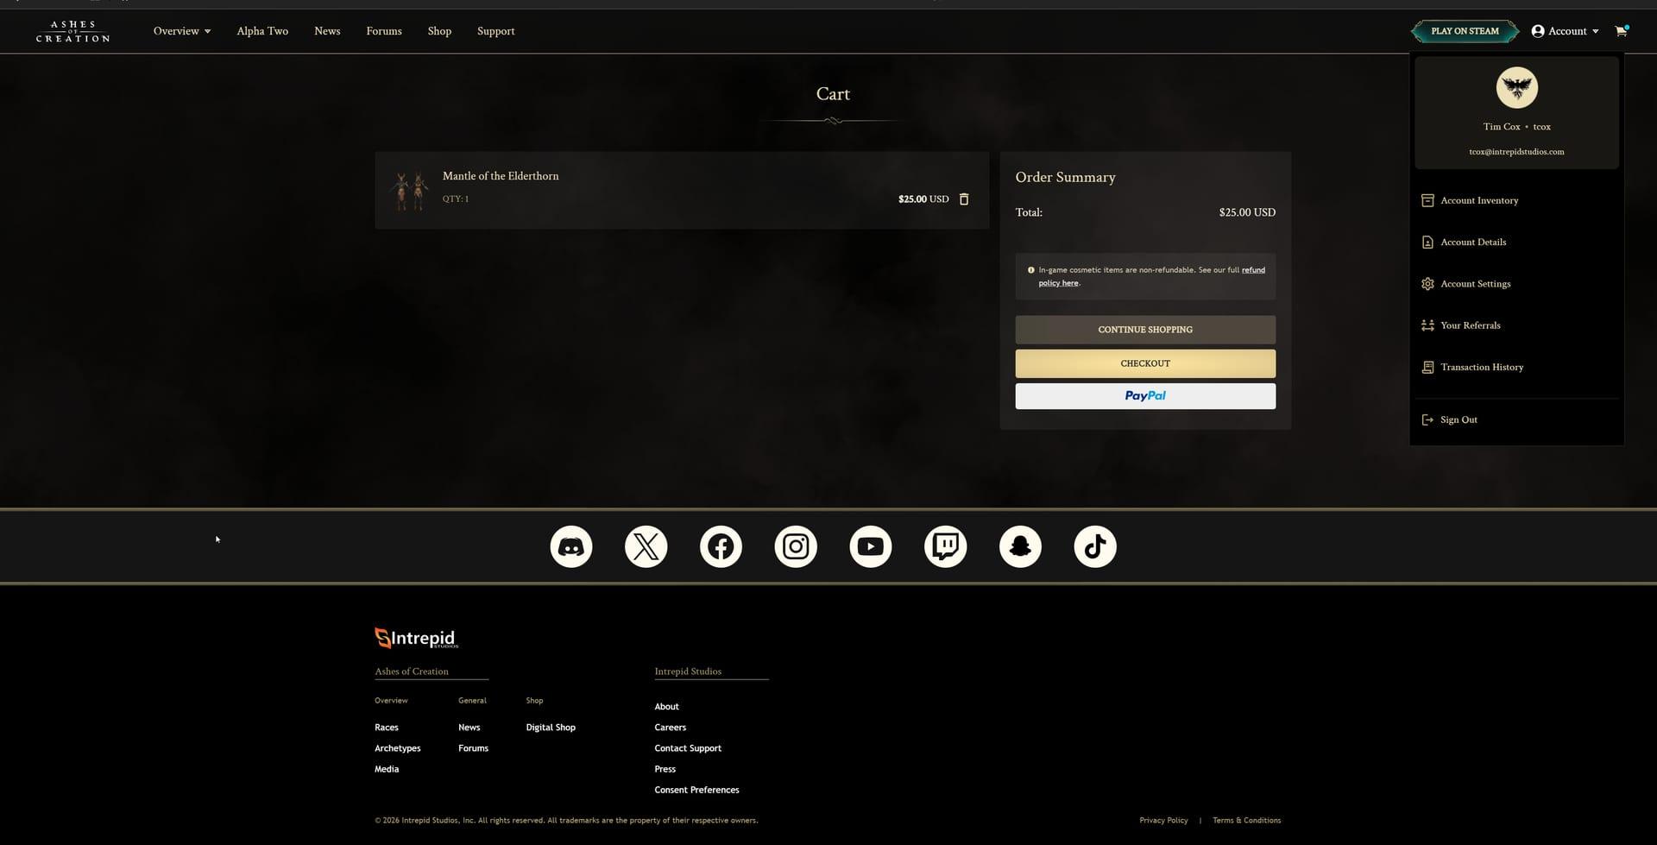This screenshot has height=845, width=1657.
Task: Click the Checkout button
Action: coord(1145,363)
